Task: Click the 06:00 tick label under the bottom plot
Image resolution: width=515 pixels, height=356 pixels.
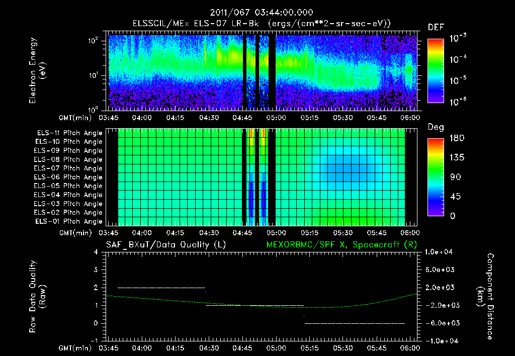Action: (x=410, y=348)
